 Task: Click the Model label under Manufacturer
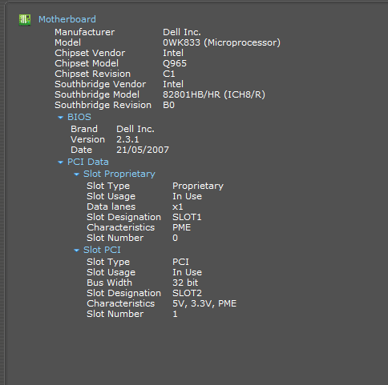[x=67, y=42]
